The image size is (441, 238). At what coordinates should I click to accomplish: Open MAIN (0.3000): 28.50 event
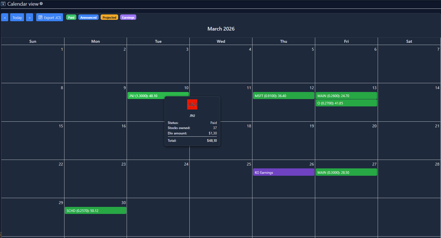pos(346,172)
